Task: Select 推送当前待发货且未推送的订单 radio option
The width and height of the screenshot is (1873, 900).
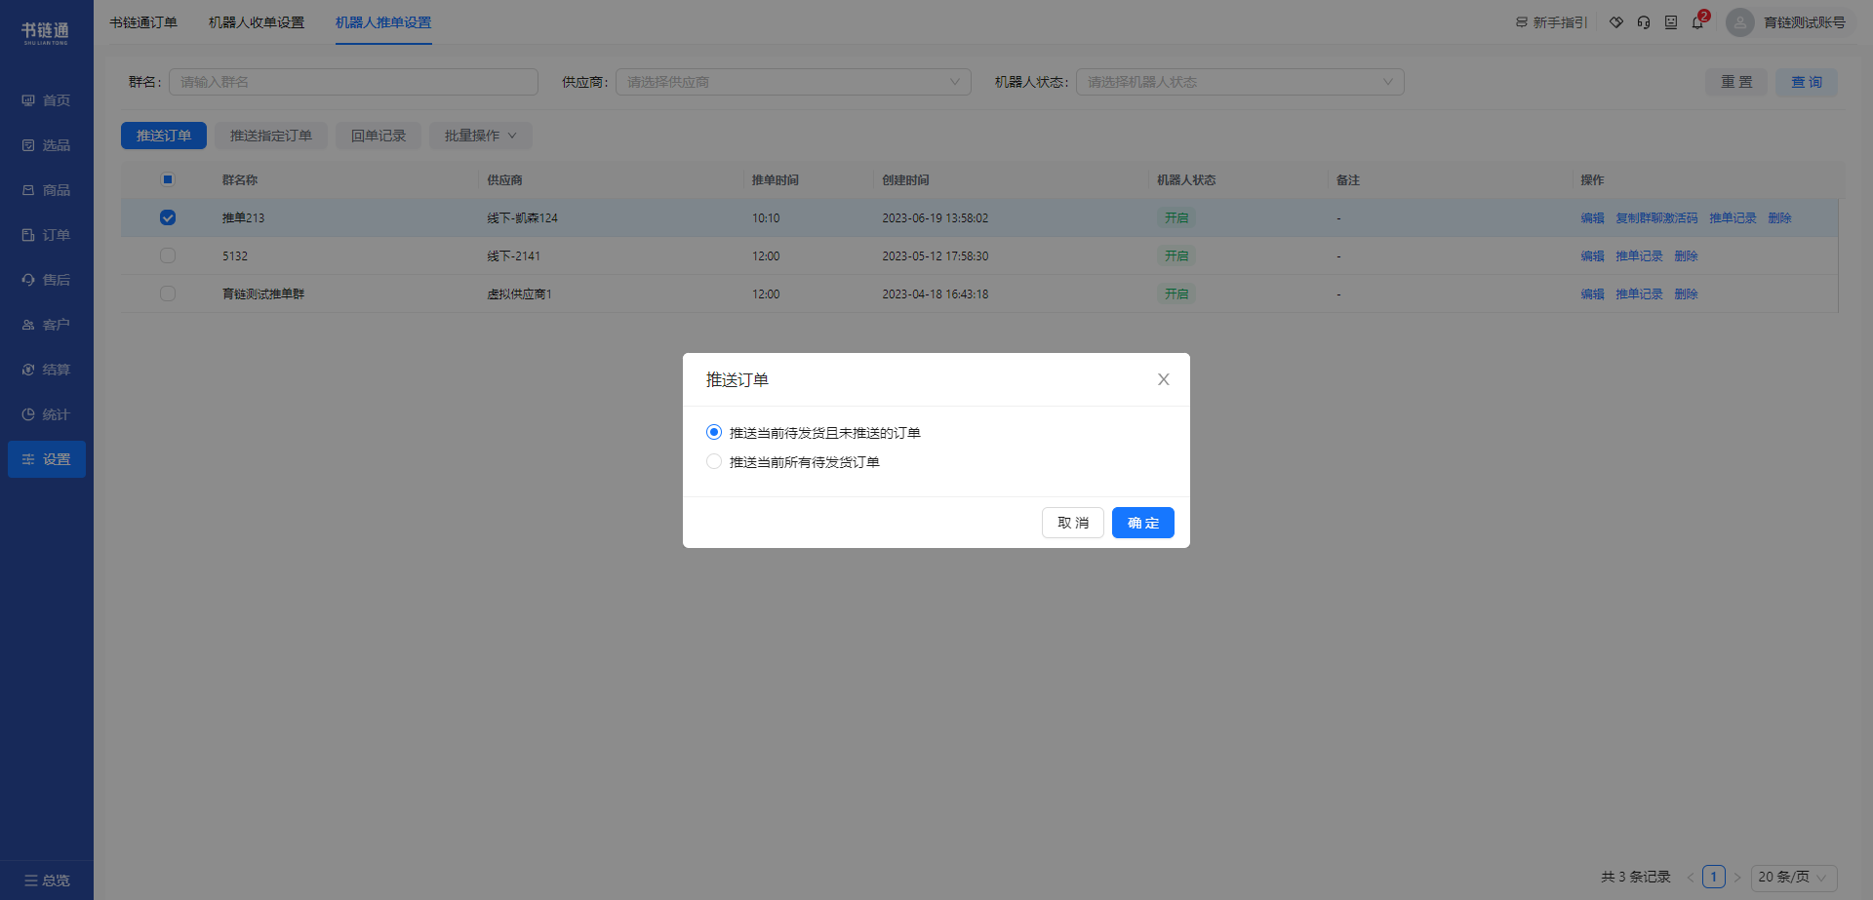Action: tap(714, 432)
